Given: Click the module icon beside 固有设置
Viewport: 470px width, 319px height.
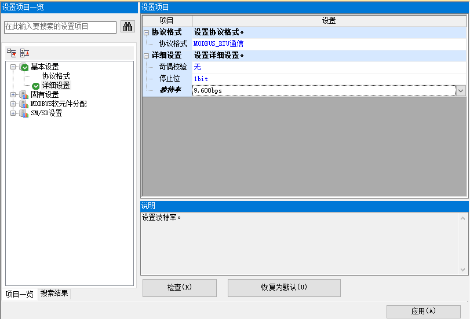Looking at the screenshot, I should coord(24,95).
